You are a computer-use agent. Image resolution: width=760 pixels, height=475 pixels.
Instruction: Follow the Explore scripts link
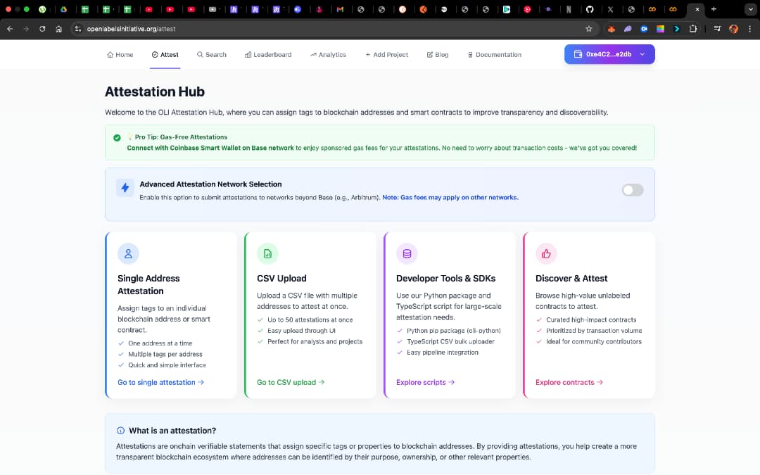[425, 382]
